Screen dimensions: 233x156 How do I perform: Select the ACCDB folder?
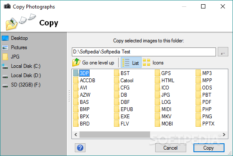pyautogui.click(x=84, y=80)
